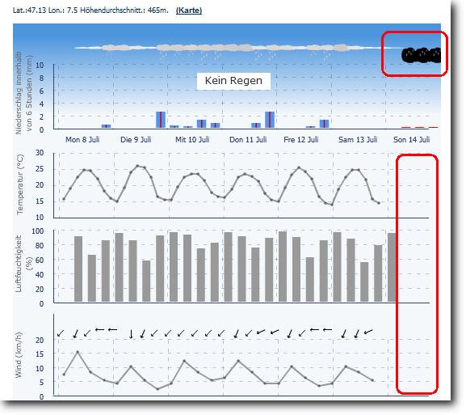Viewport: 466px width, 415px height.
Task: Click the downward wind arrow on Tuesday
Action: pos(131,334)
